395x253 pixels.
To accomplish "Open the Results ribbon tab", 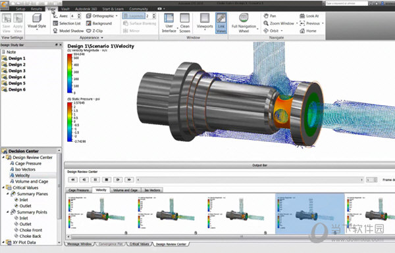I will pos(36,9).
